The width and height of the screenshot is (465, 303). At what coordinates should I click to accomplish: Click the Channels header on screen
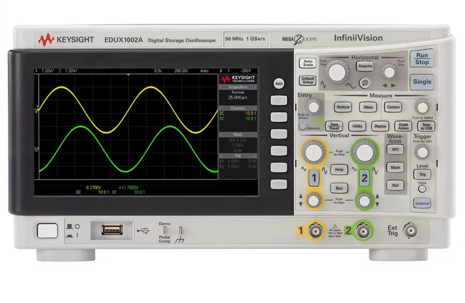click(x=238, y=108)
